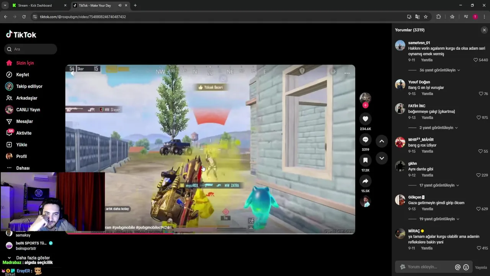The image size is (490, 276).
Task: Like the video with the heart icon
Action: pos(365,119)
